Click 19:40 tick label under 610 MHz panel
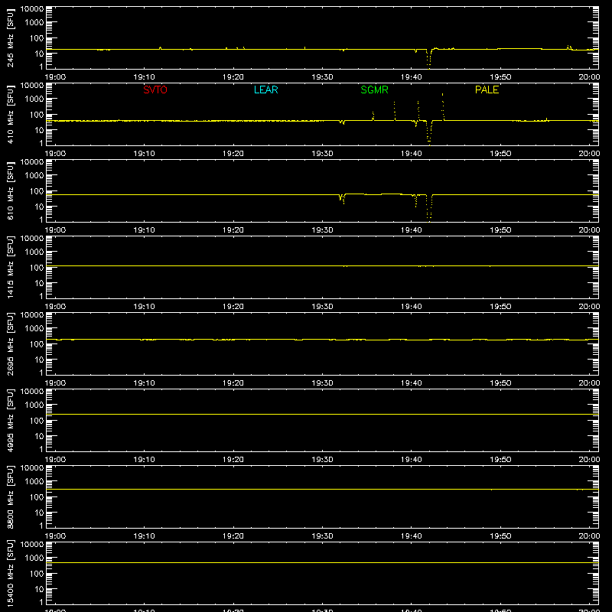This screenshot has width=612, height=612. point(411,230)
